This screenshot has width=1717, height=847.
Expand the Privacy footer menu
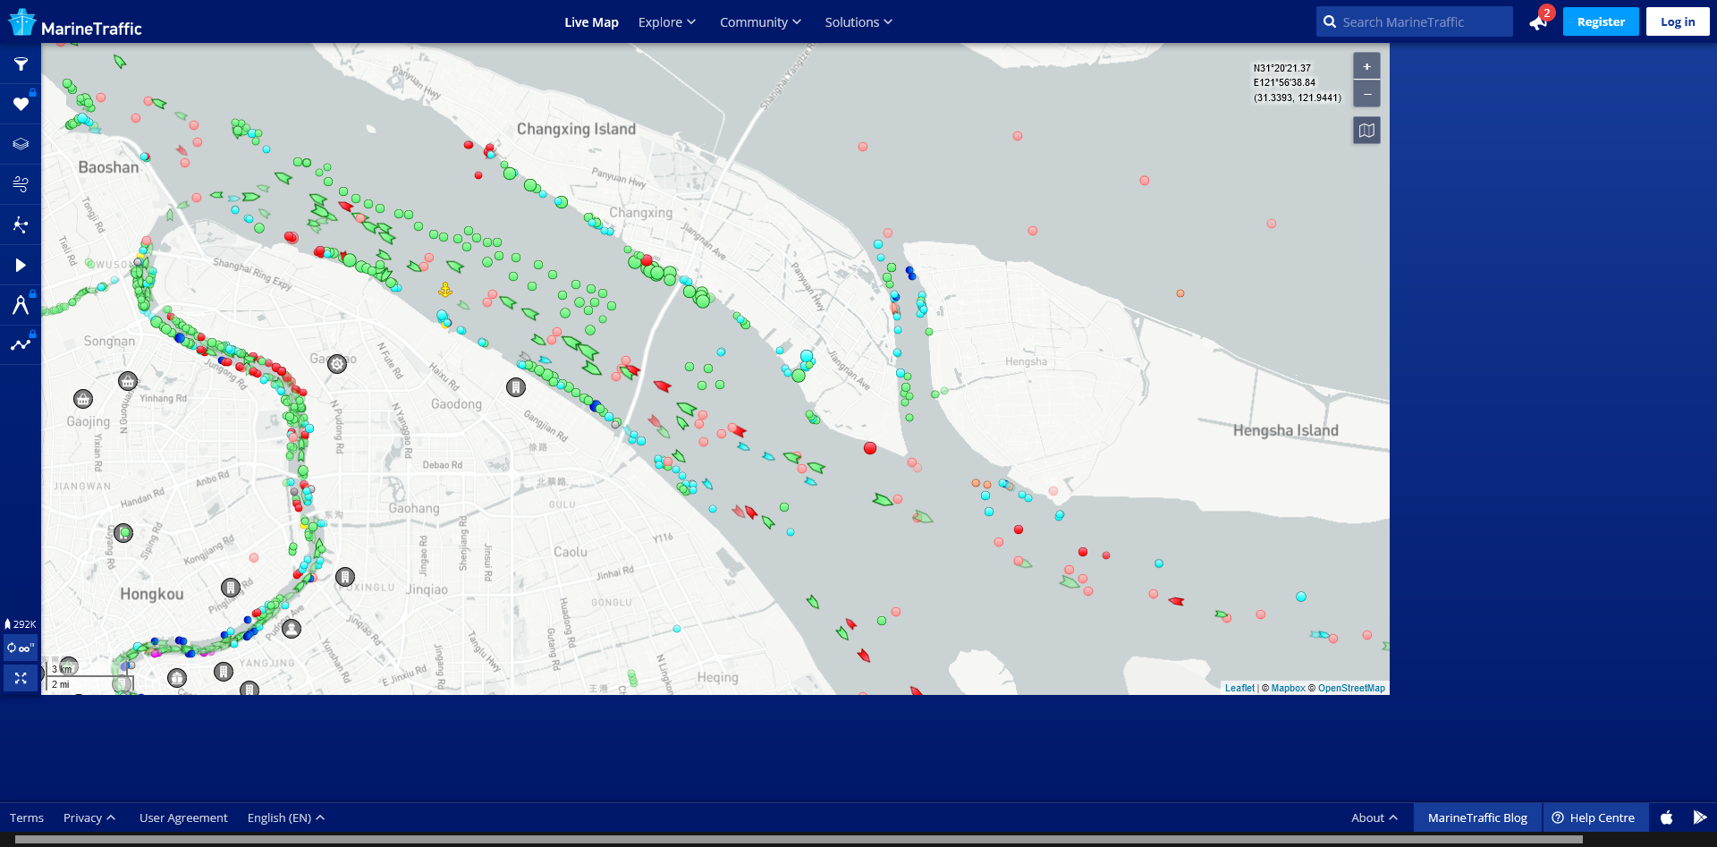89,817
